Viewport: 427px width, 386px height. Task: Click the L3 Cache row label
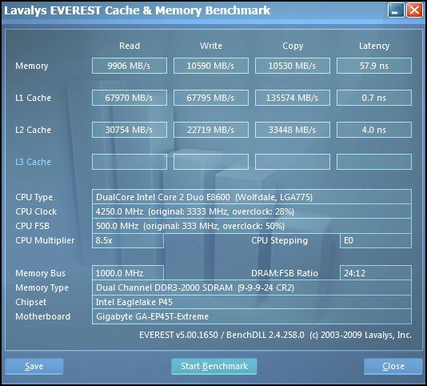tap(34, 162)
